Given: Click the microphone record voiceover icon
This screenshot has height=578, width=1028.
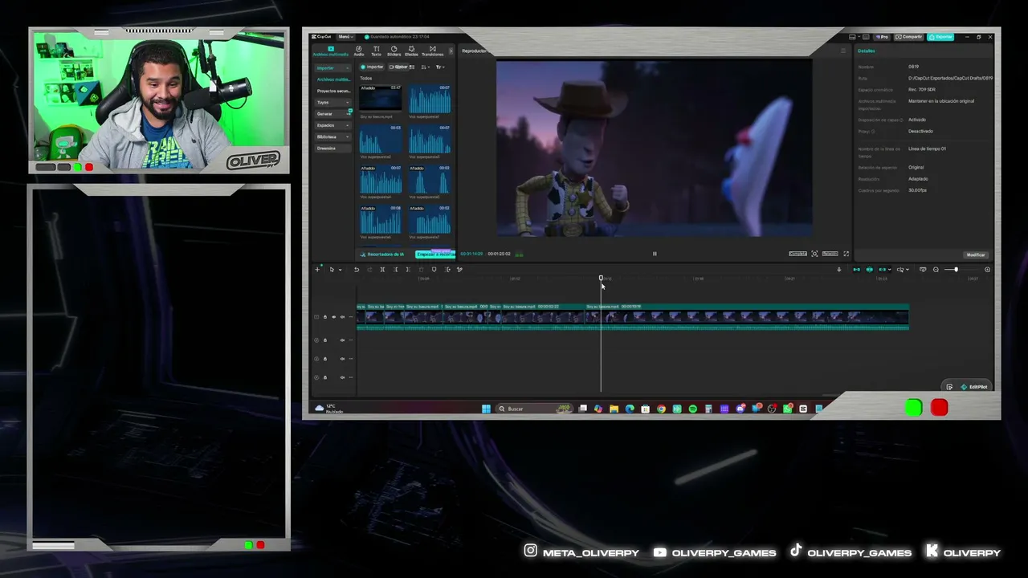Looking at the screenshot, I should [839, 270].
